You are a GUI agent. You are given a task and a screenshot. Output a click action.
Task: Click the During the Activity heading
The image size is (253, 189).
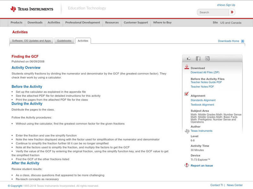tap(27, 104)
